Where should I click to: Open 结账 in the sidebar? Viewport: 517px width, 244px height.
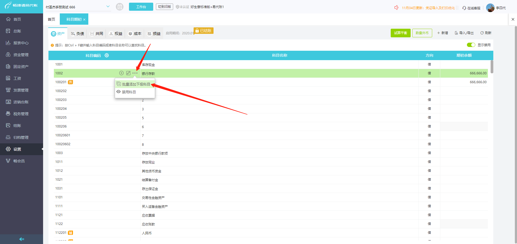22,126
